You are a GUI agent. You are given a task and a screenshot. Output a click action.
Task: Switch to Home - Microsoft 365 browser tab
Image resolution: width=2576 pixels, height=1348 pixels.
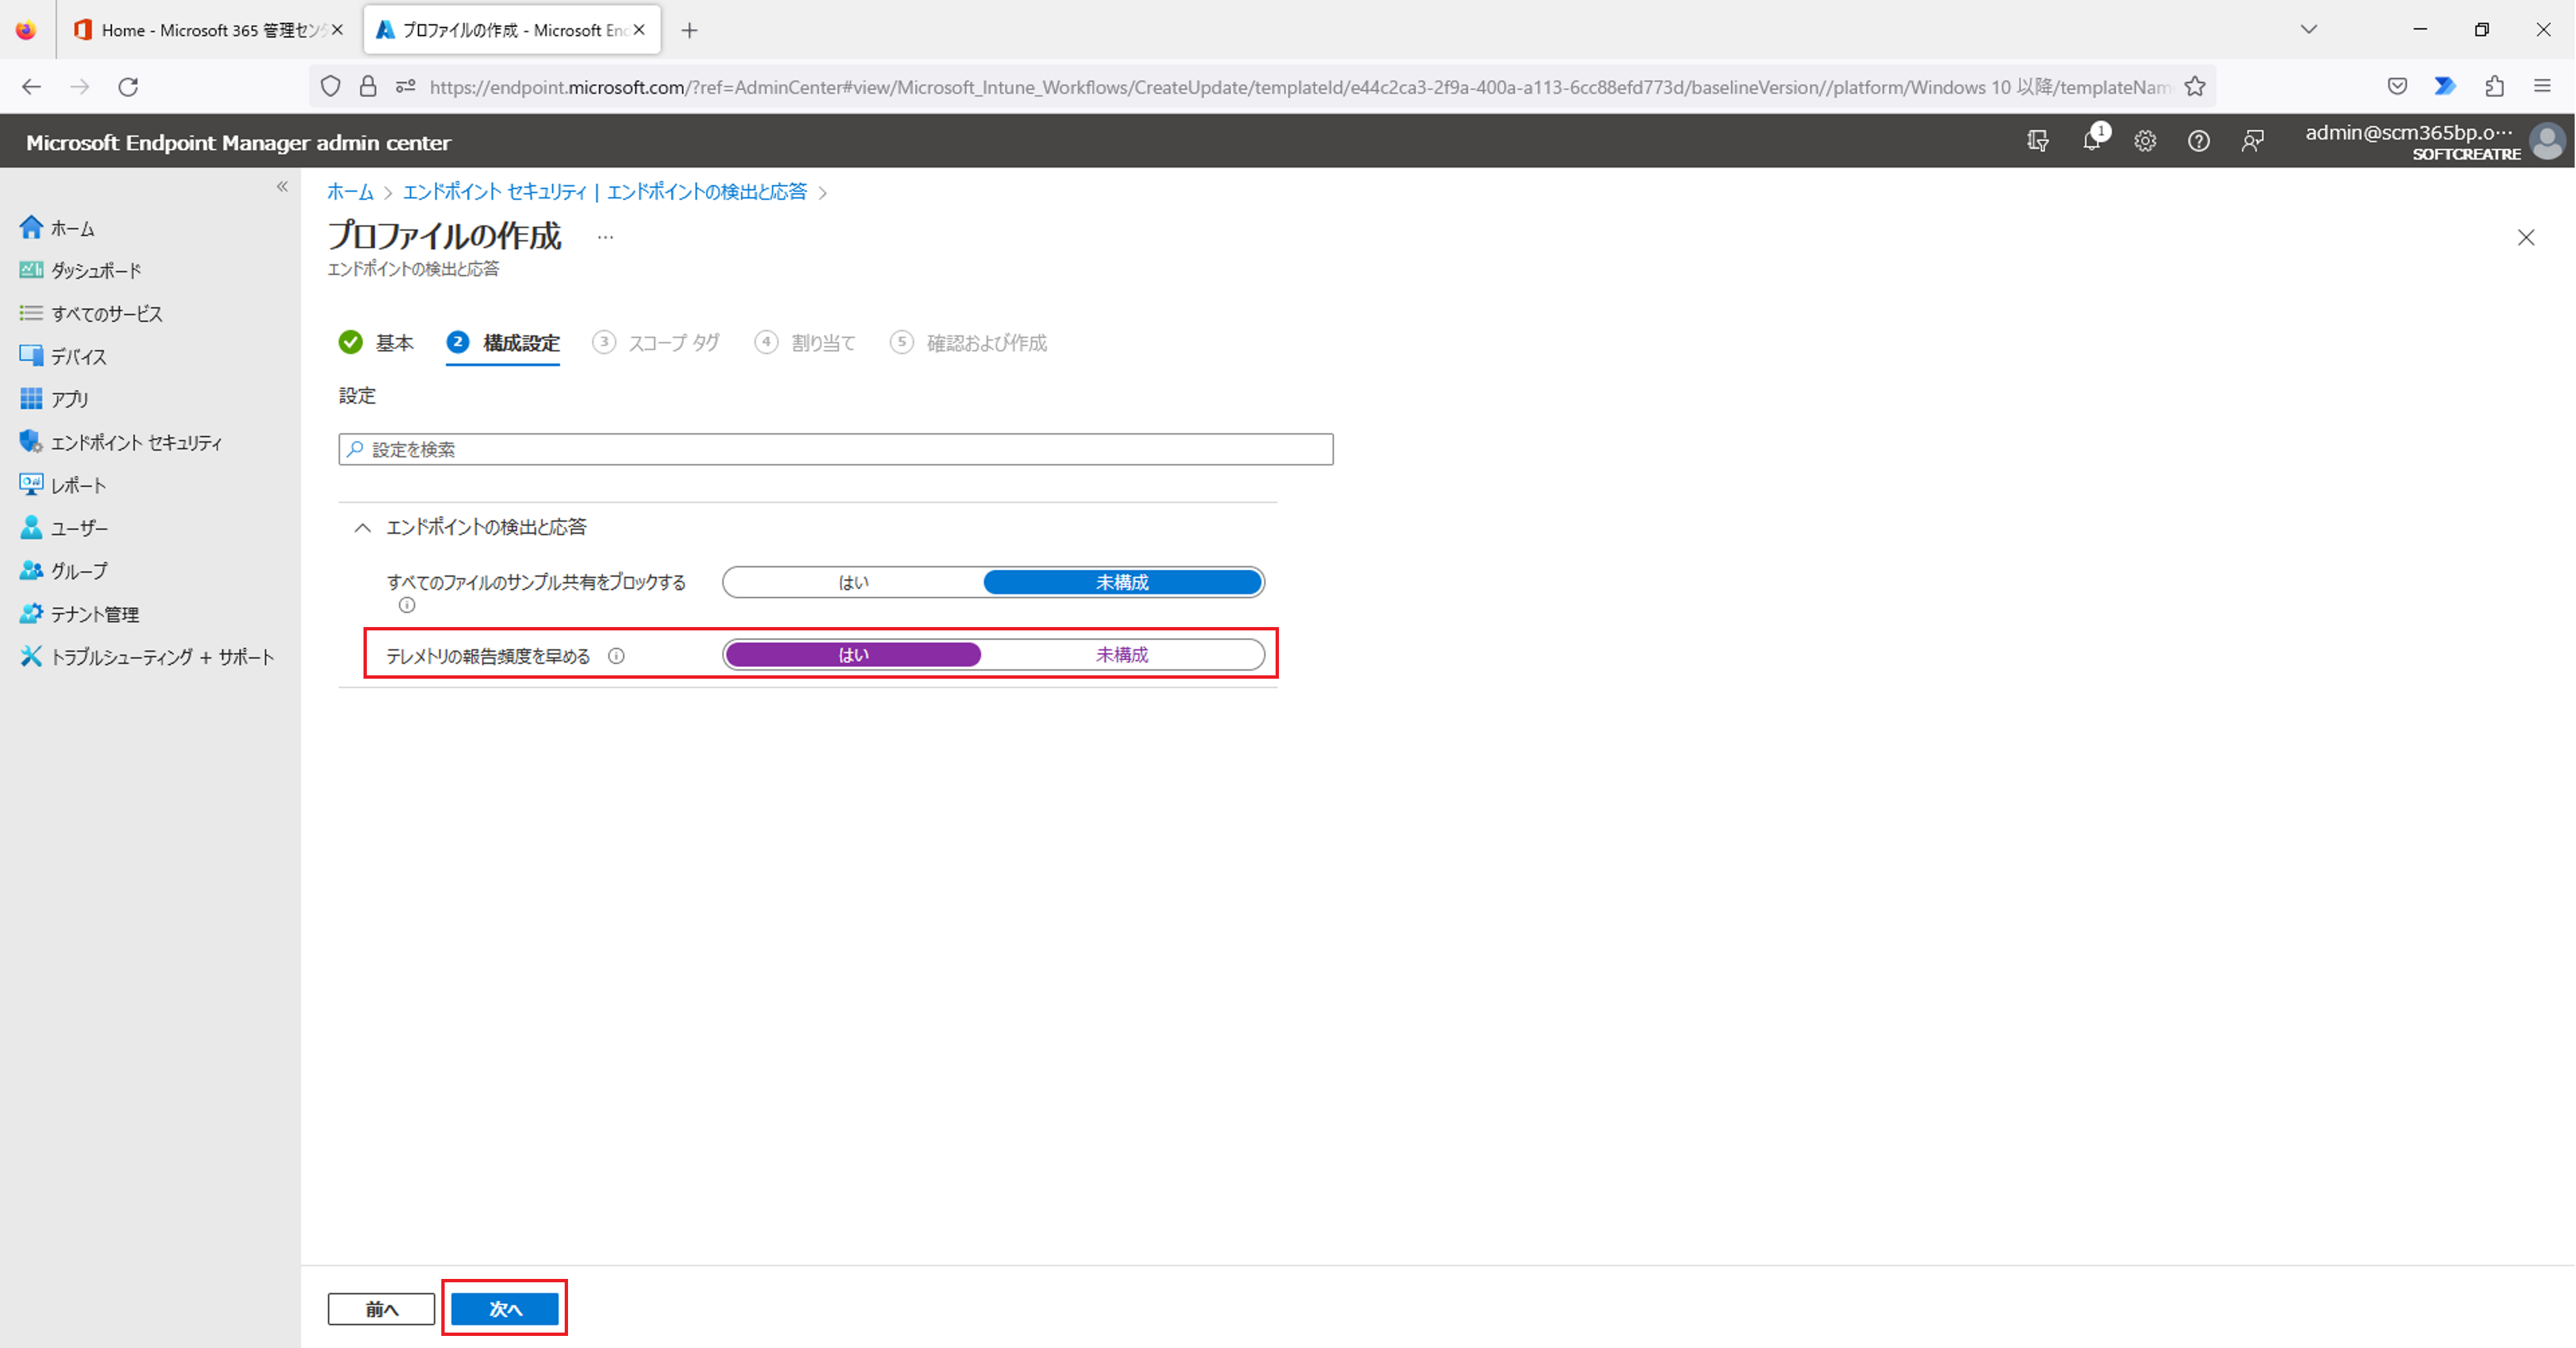[208, 30]
